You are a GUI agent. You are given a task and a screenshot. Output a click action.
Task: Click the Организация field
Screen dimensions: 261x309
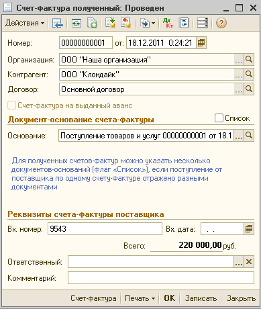146,60
